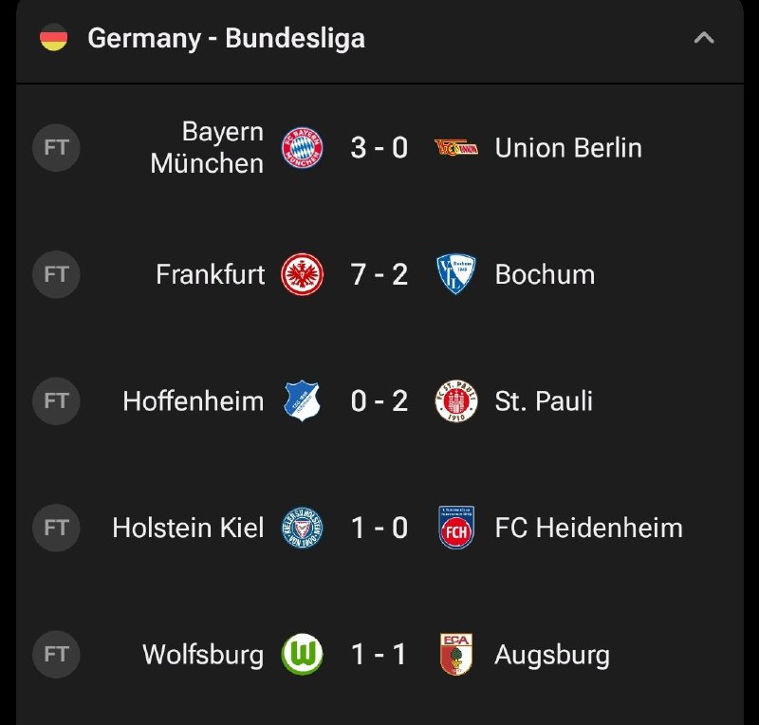
Task: Open the Wolfsburg 1 - 1 Augsburg score
Action: click(x=379, y=654)
